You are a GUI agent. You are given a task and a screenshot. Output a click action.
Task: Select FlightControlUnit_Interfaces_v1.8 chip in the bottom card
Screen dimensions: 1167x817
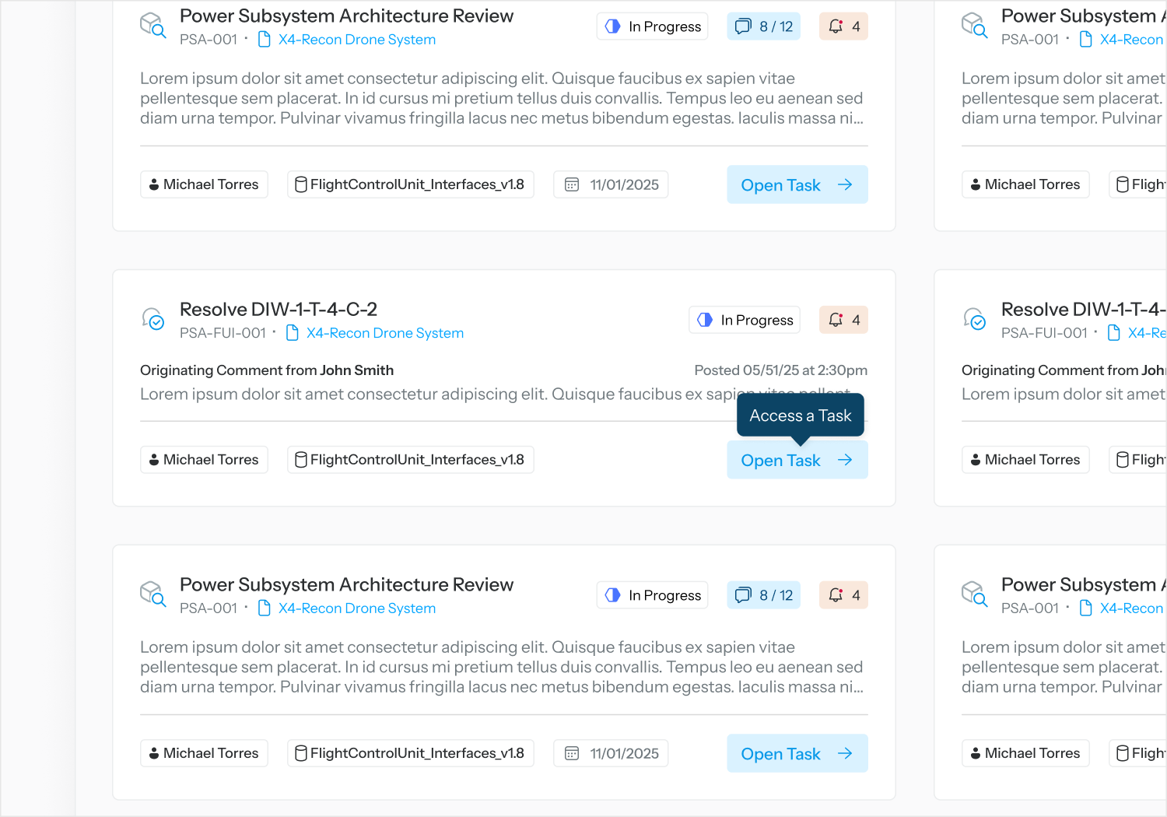[410, 753]
